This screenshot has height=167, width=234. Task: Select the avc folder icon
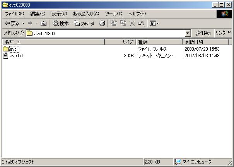point(6,49)
